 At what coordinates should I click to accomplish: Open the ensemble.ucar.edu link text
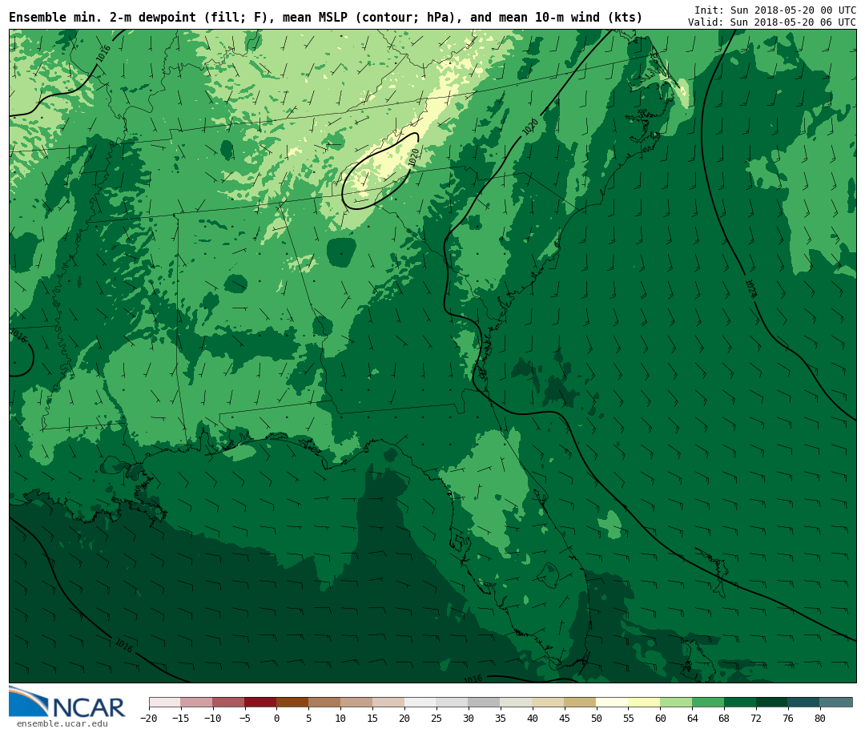click(62, 724)
